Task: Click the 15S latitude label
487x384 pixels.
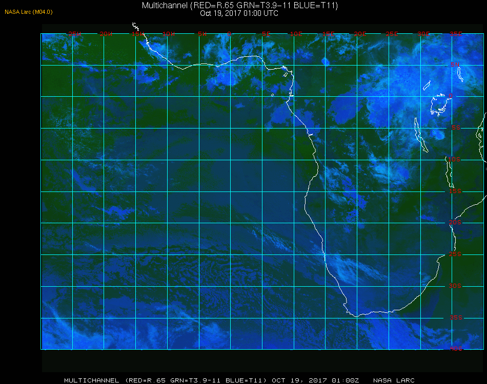Action: (x=455, y=191)
